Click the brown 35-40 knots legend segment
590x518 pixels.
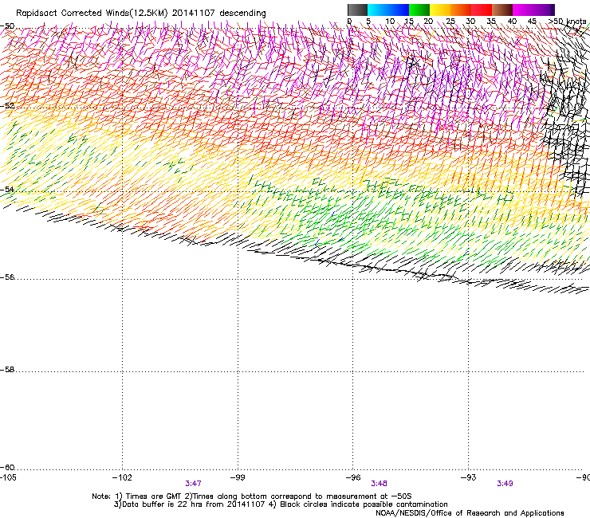[502, 10]
